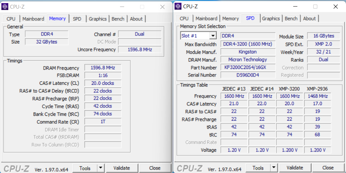346x173 pixels.
Task: Click Close button in right SPD window
Action: click(x=328, y=168)
